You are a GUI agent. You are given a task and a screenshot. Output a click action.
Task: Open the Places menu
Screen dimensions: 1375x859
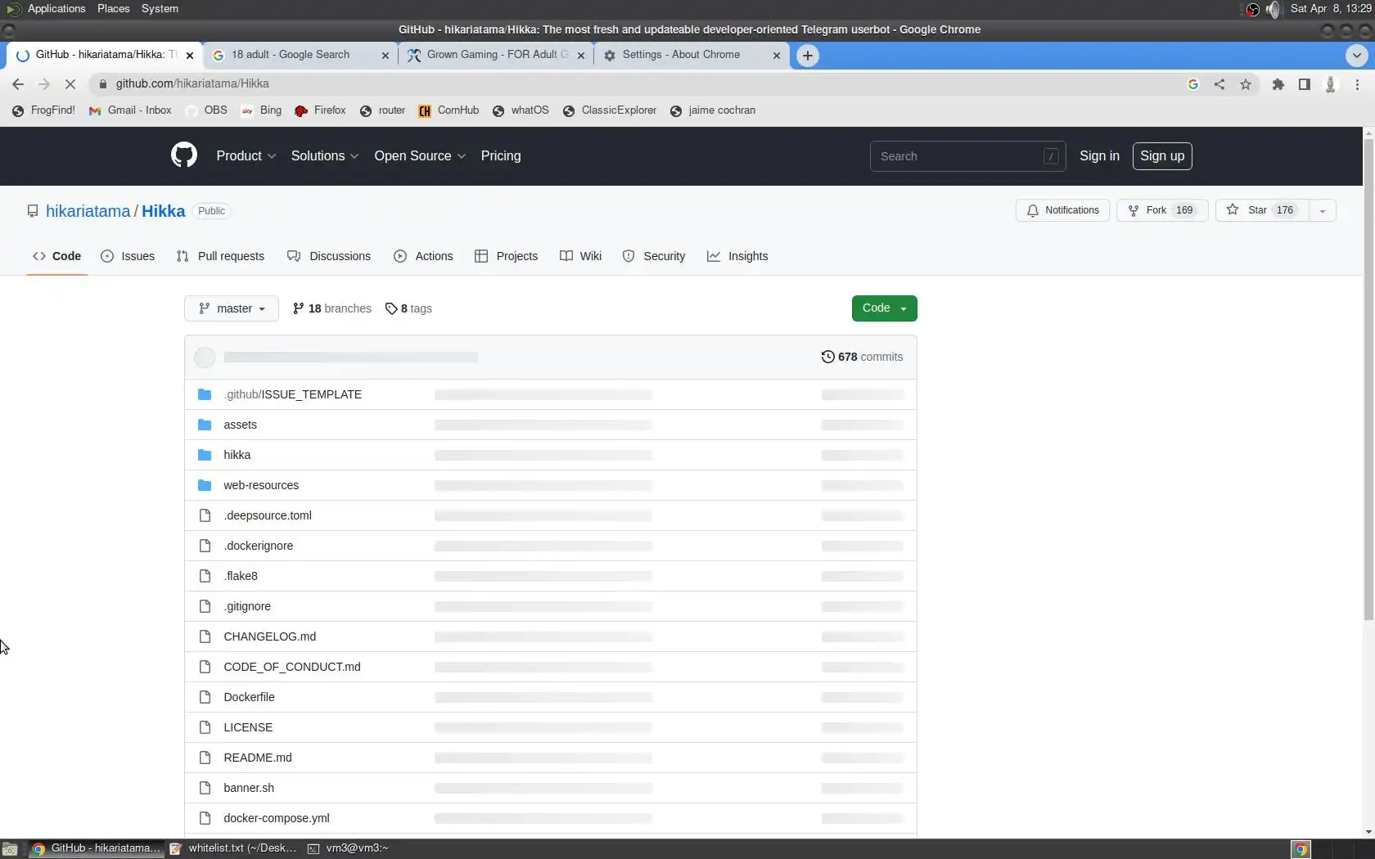(x=113, y=9)
